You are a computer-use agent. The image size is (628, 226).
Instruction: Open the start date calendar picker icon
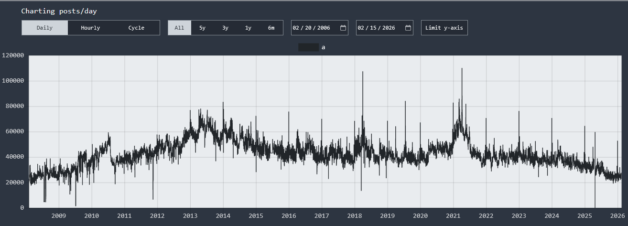pos(343,28)
